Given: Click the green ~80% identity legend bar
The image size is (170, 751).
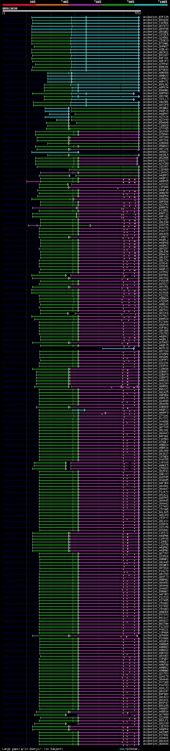Looking at the screenshot, I should coord(118,5).
